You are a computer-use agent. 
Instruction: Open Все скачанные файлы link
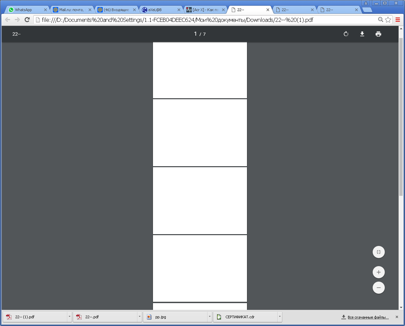[x=368, y=317]
